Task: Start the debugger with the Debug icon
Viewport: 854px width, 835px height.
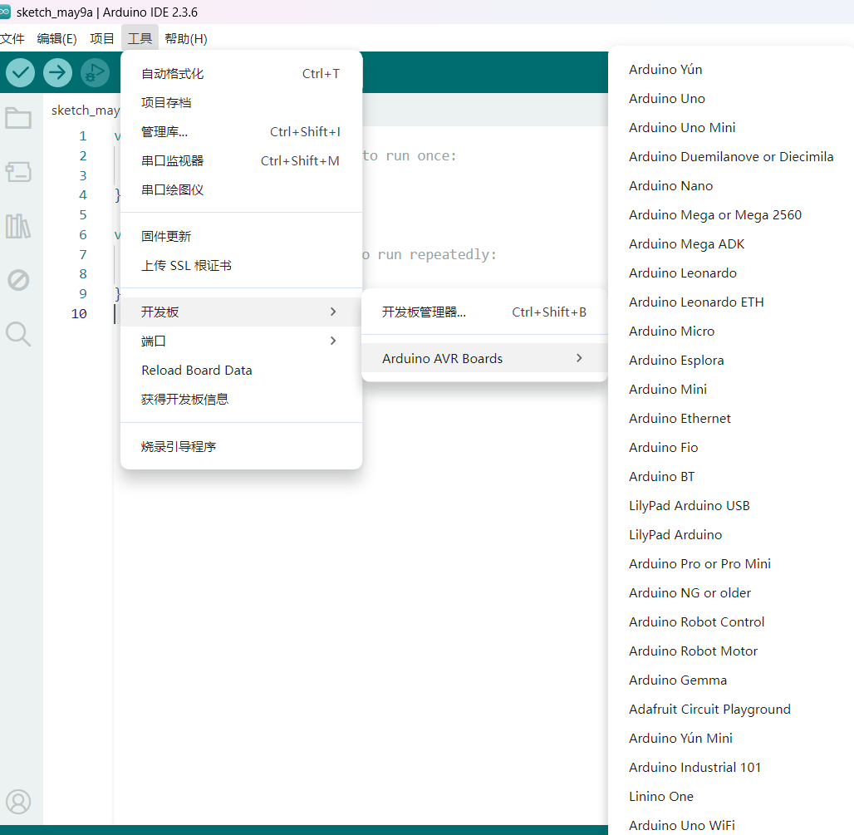Action: coord(95,72)
